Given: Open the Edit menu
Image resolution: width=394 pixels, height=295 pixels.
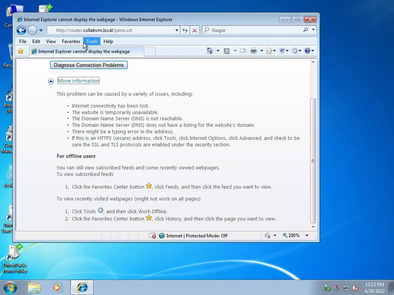Looking at the screenshot, I should coord(36,41).
